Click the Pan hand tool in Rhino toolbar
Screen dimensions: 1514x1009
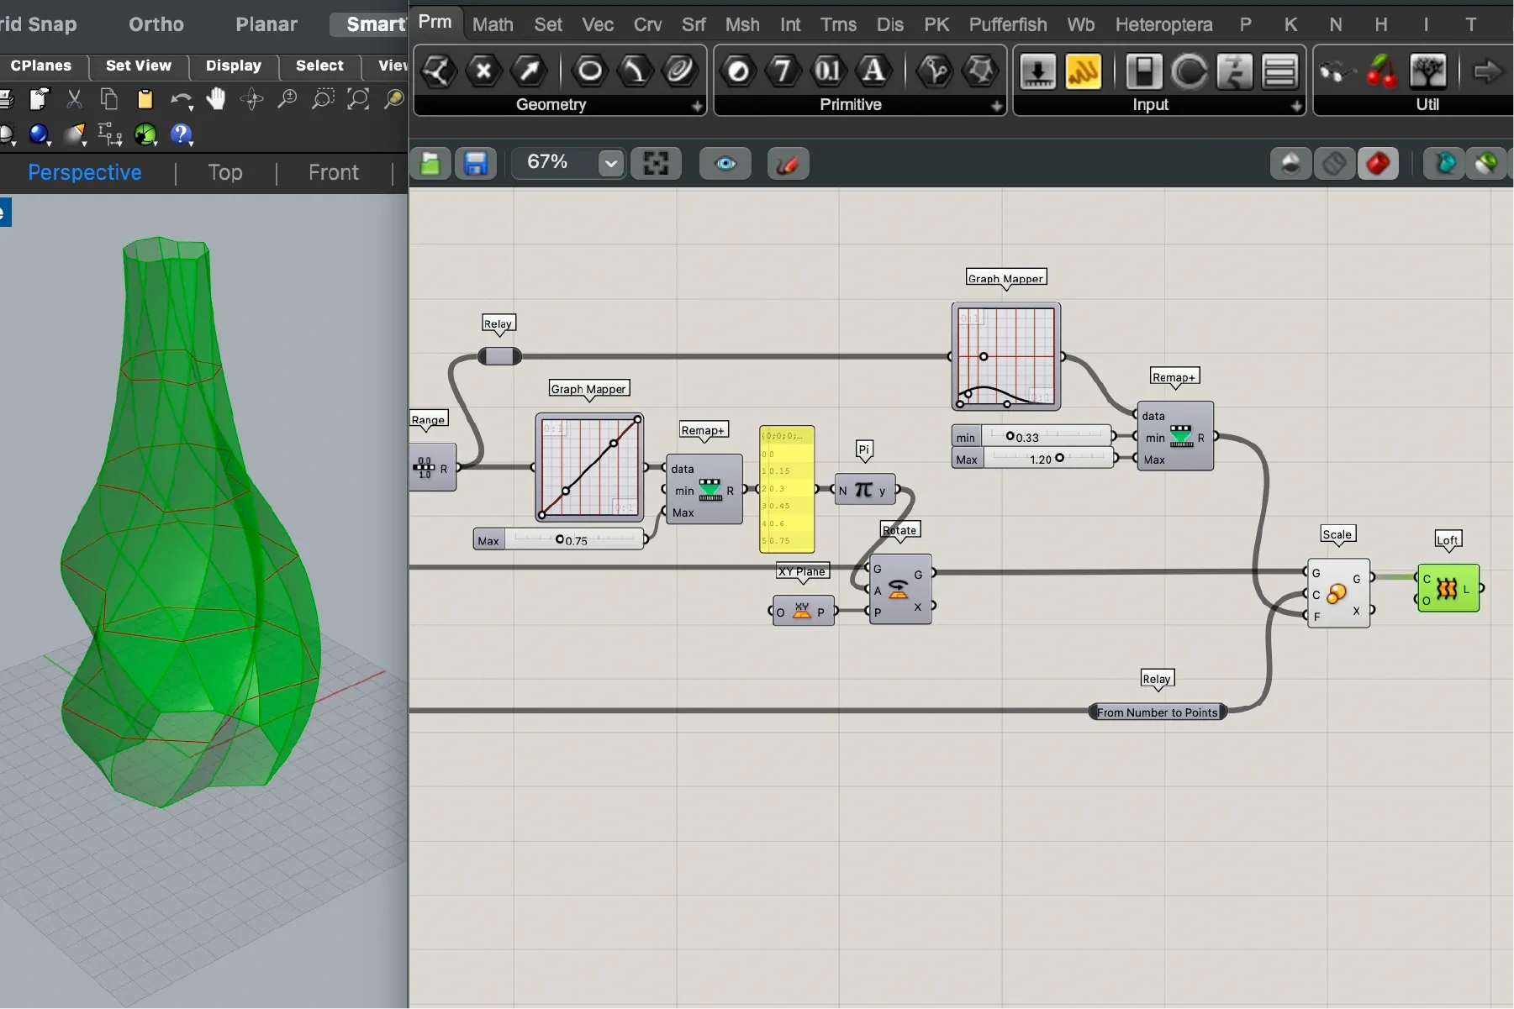tap(216, 99)
